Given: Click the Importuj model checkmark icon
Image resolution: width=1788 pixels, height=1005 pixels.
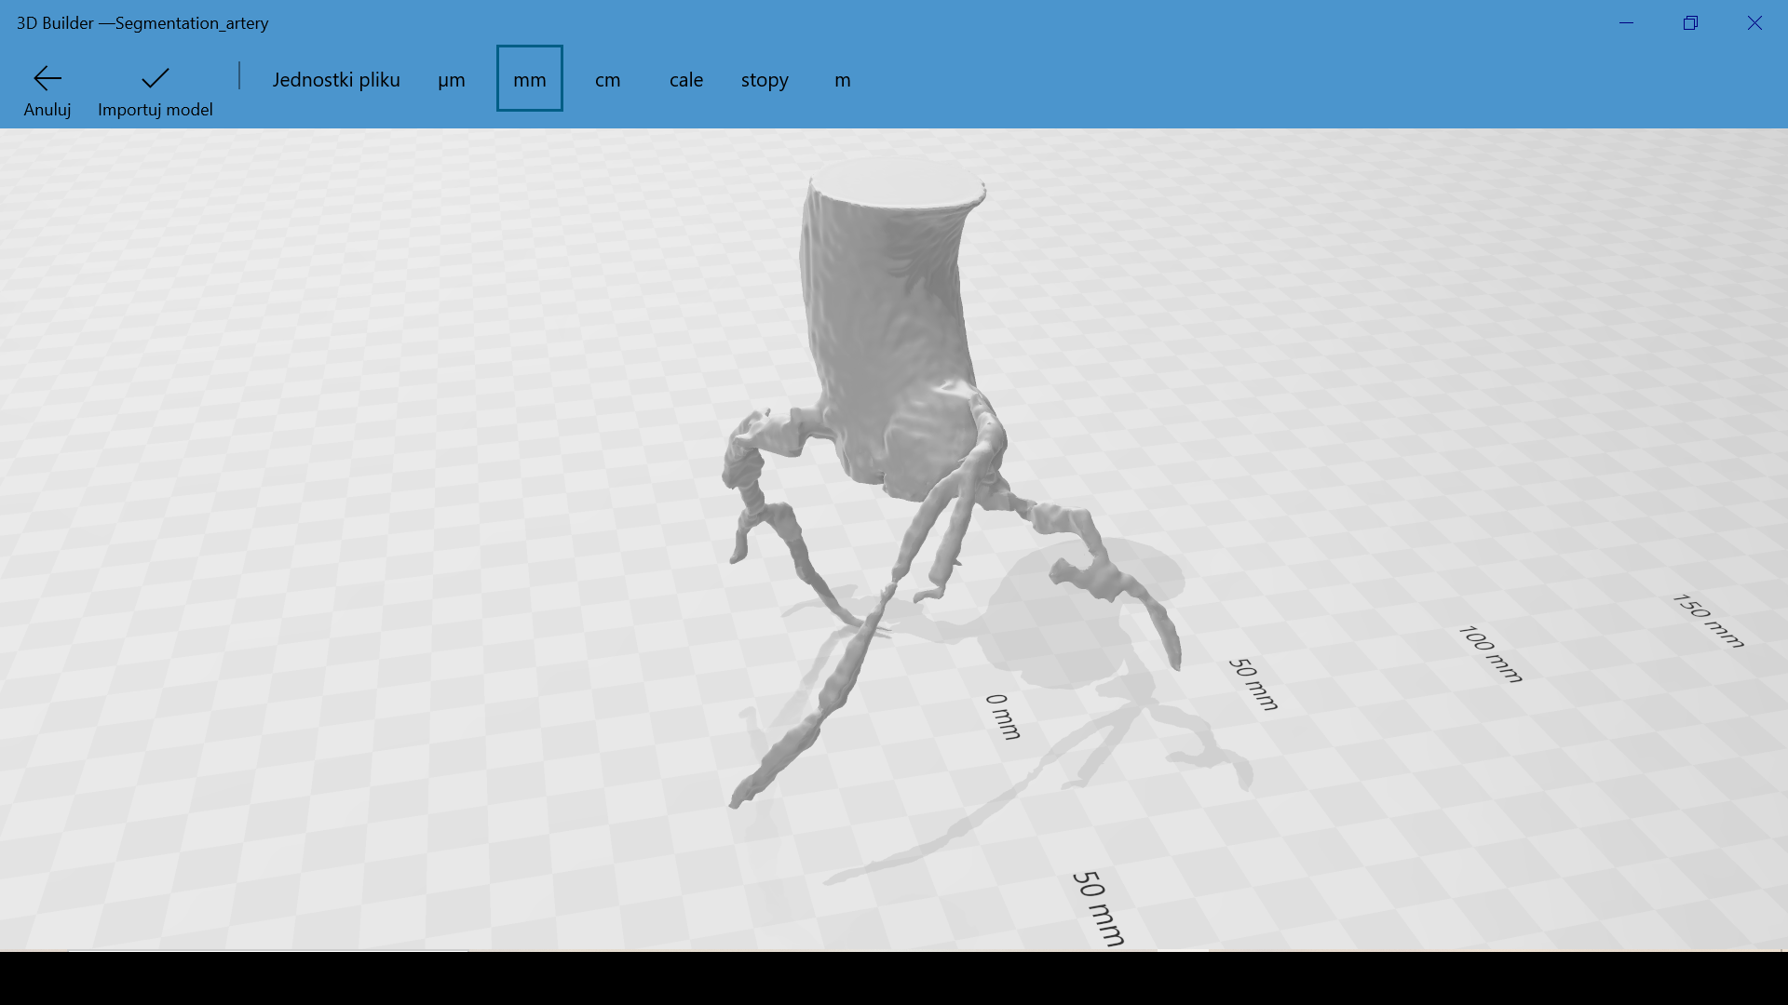Looking at the screenshot, I should click(x=156, y=77).
